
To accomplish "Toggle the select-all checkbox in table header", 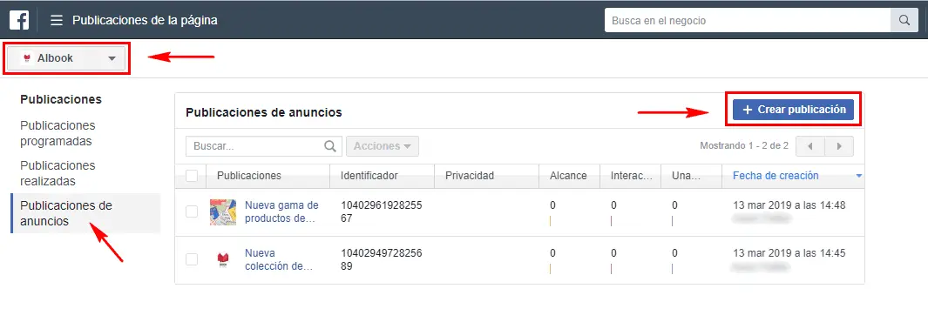I will pyautogui.click(x=192, y=176).
